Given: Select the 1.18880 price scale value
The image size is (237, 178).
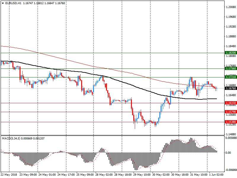Looking at the screenshot, I should 231,36.
